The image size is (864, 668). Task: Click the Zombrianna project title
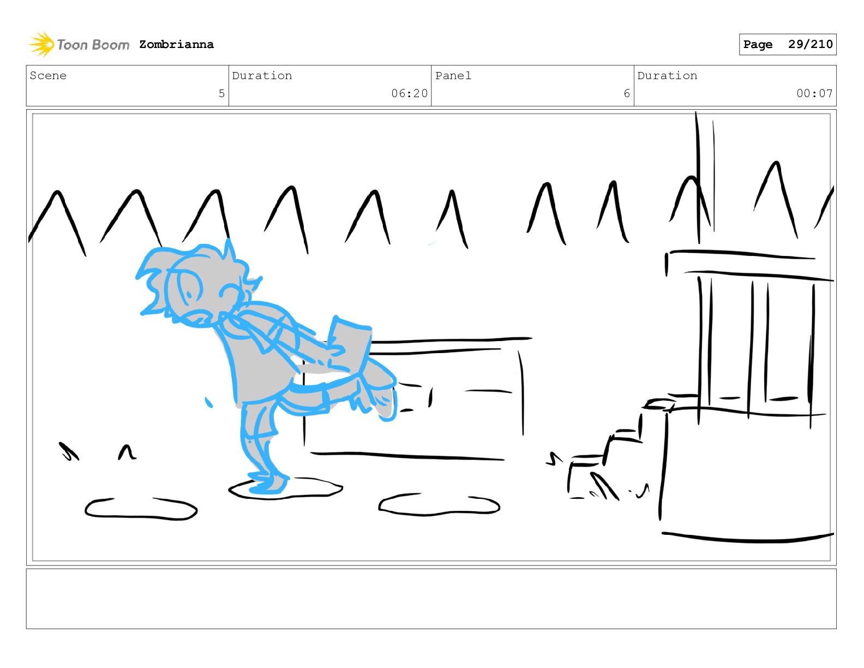coord(176,44)
